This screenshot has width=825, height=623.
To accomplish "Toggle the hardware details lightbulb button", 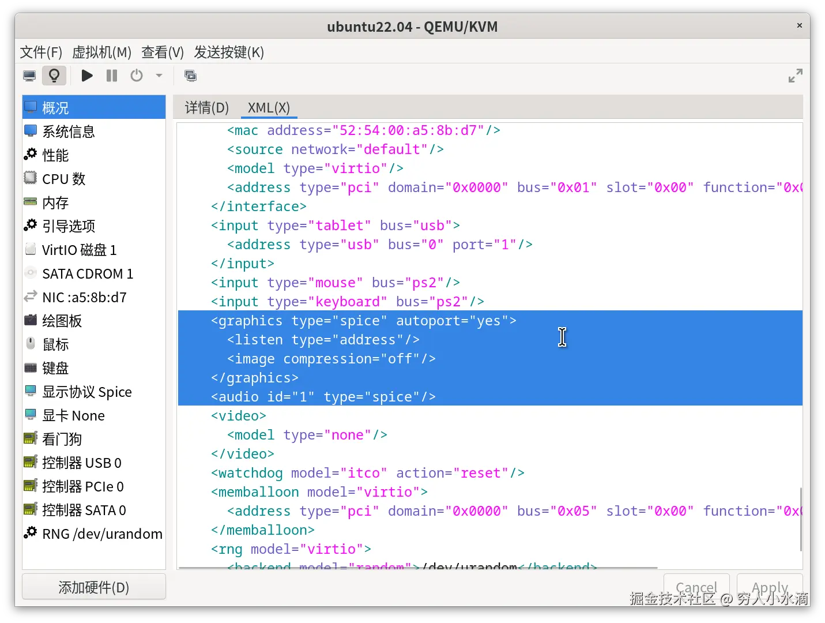I will point(54,76).
